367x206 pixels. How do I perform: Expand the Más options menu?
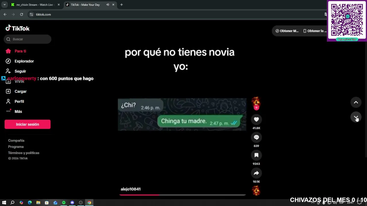[x=18, y=112]
